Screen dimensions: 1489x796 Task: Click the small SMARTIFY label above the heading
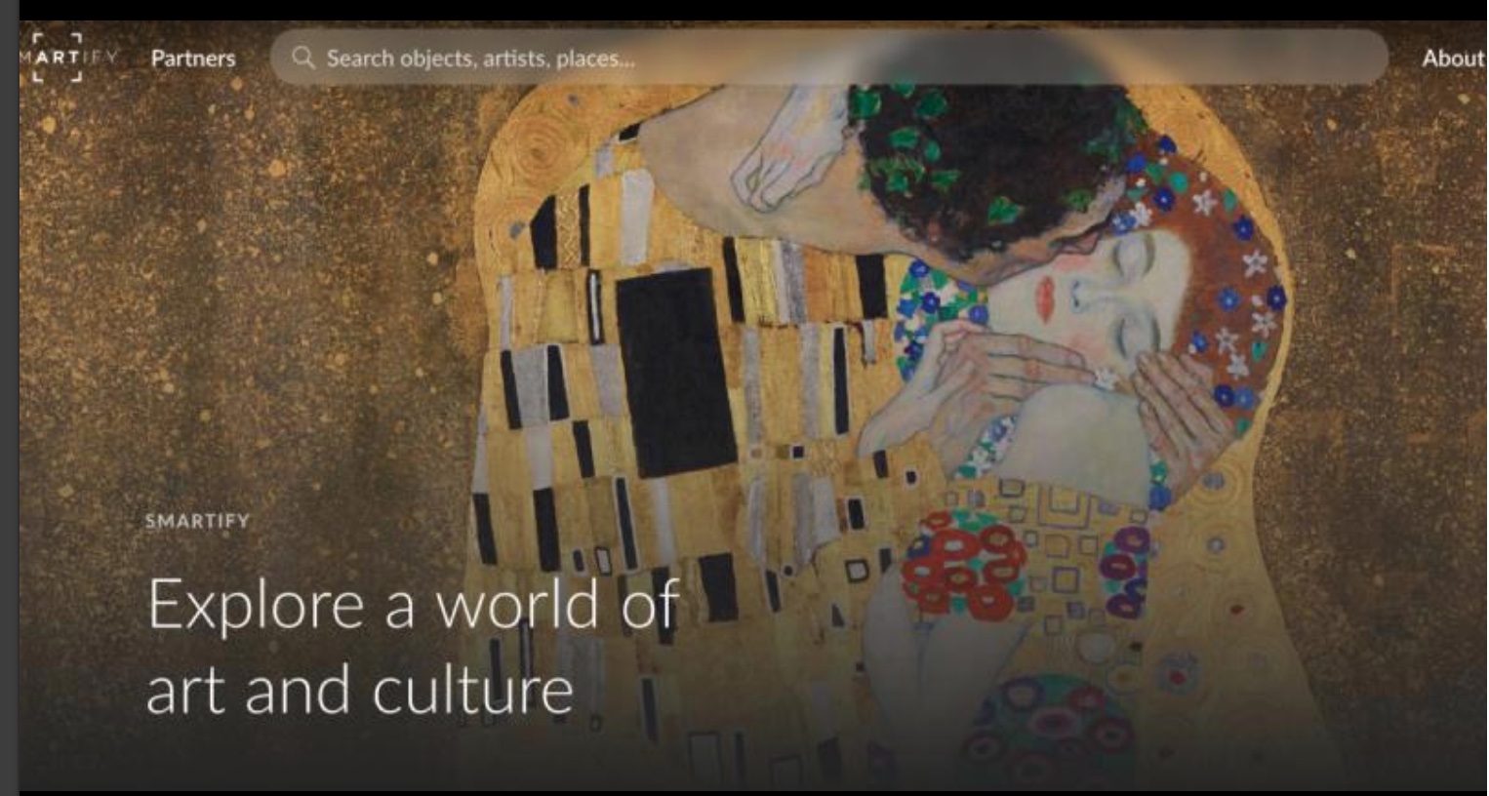tap(197, 521)
